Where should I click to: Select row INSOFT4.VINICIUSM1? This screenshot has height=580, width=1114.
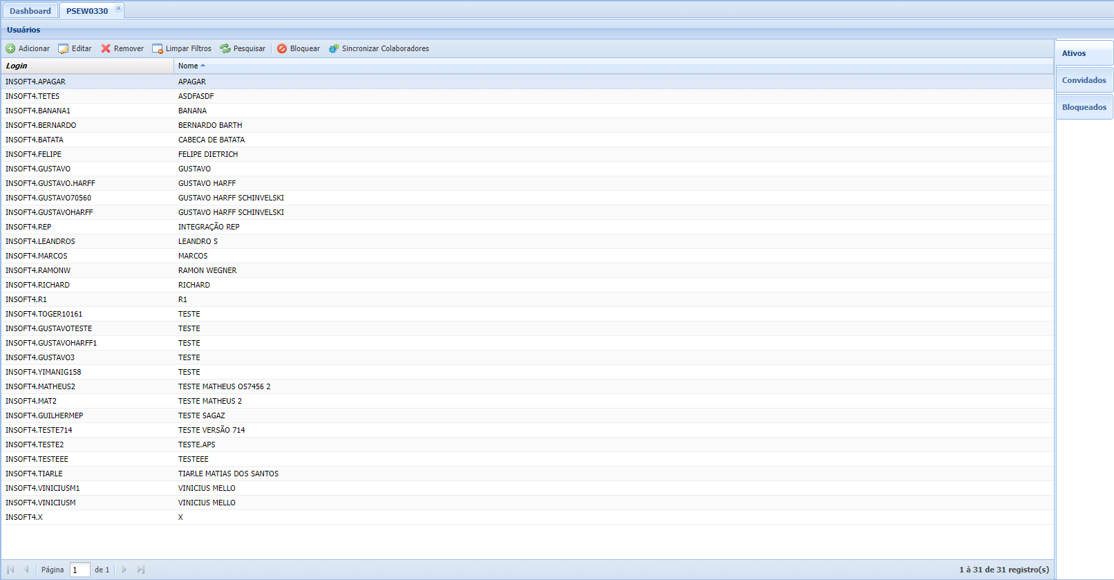tap(527, 488)
